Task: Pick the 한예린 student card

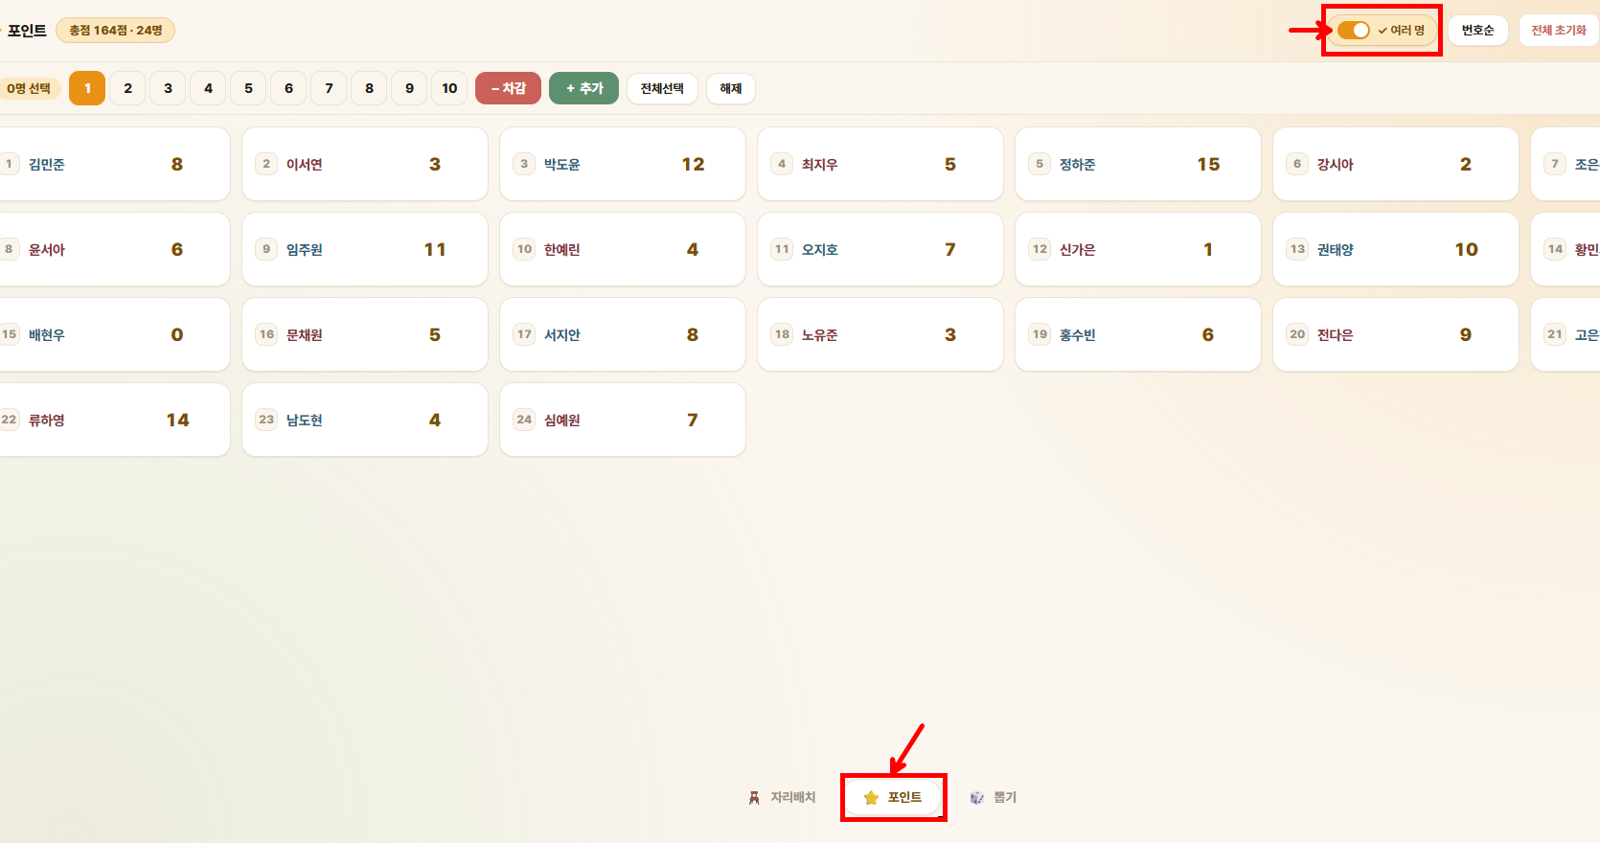Action: (623, 249)
